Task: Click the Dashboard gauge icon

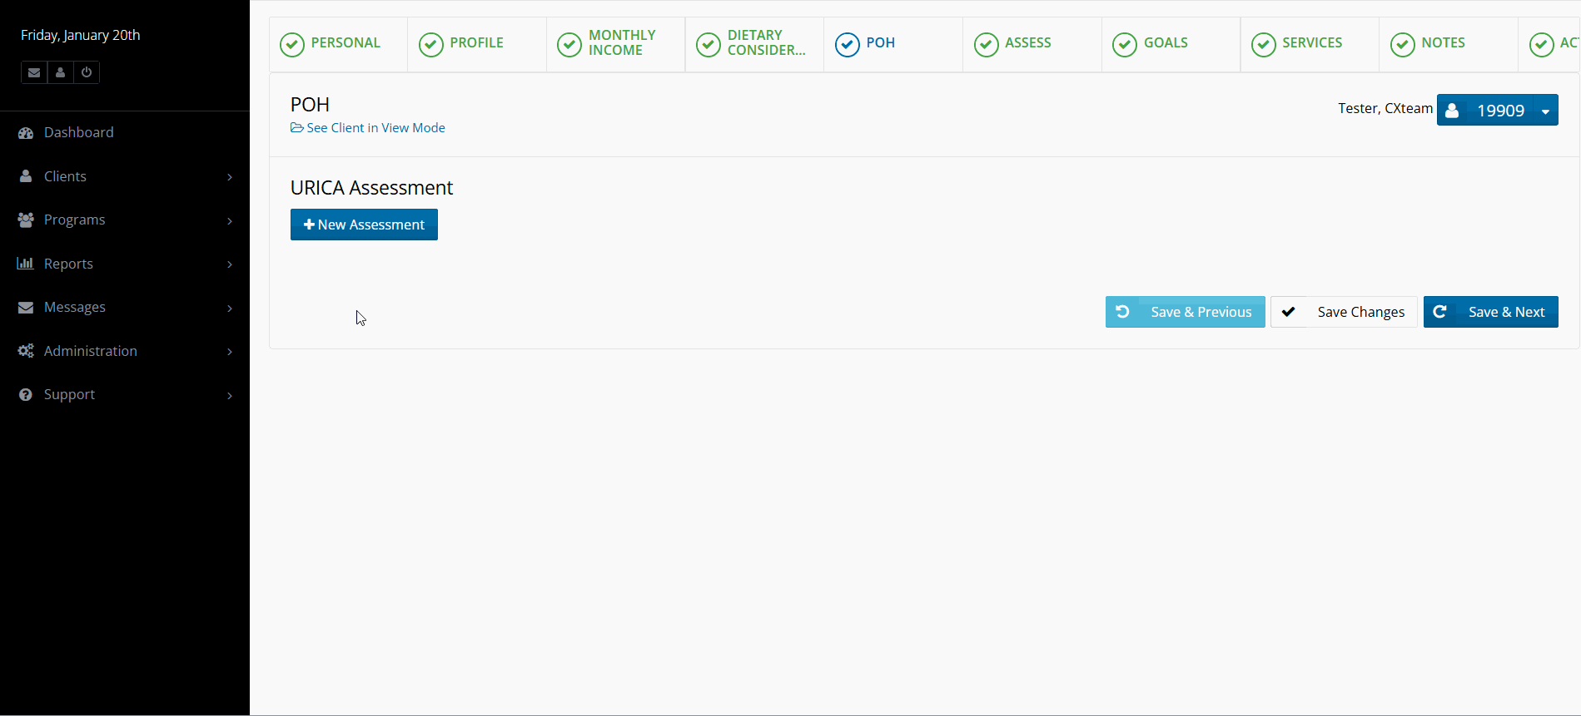Action: (26, 133)
